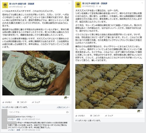Open the left post's top-right options chevron
Image resolution: width=146 pixels, height=133 pixels.
pos(69,3)
